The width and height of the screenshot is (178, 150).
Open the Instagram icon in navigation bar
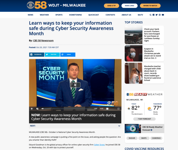160,15
